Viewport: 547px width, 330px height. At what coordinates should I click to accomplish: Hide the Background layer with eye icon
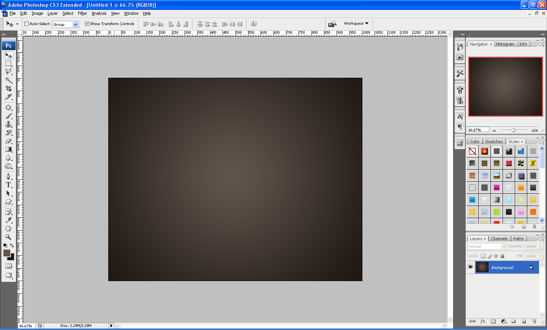470,267
